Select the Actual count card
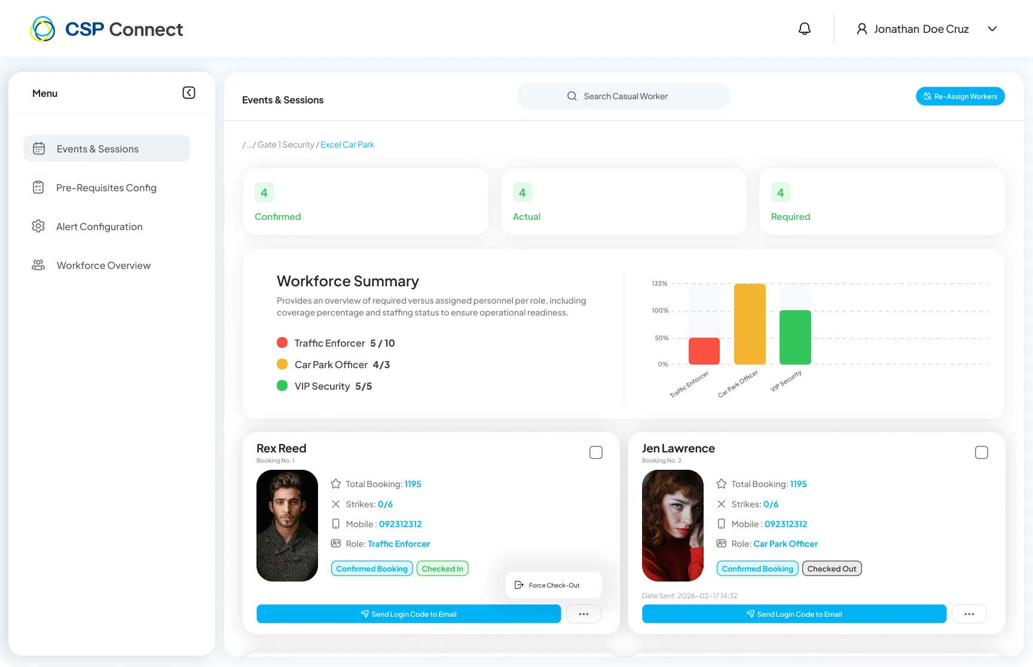Screen dimensions: 1033x667 (x=624, y=201)
